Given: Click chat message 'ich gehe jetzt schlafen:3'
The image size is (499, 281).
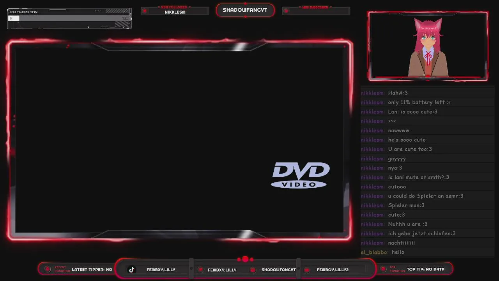Looking at the screenshot, I should point(422,233).
